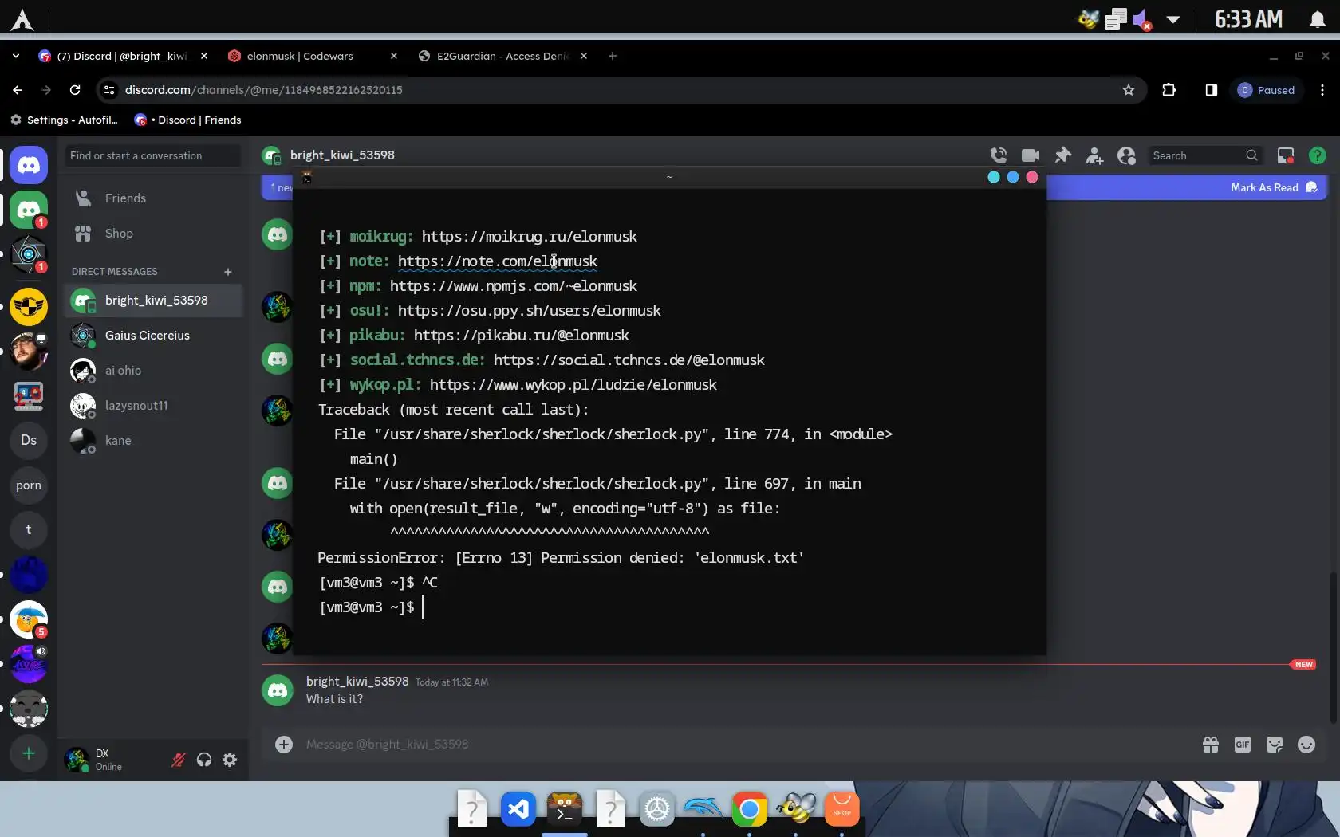This screenshot has height=837, width=1340.
Task: Switch to the E2Guardian Access Denied tab
Action: [503, 56]
